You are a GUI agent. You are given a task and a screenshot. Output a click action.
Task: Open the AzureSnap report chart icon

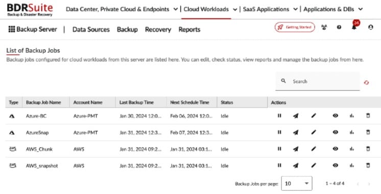pyautogui.click(x=351, y=132)
